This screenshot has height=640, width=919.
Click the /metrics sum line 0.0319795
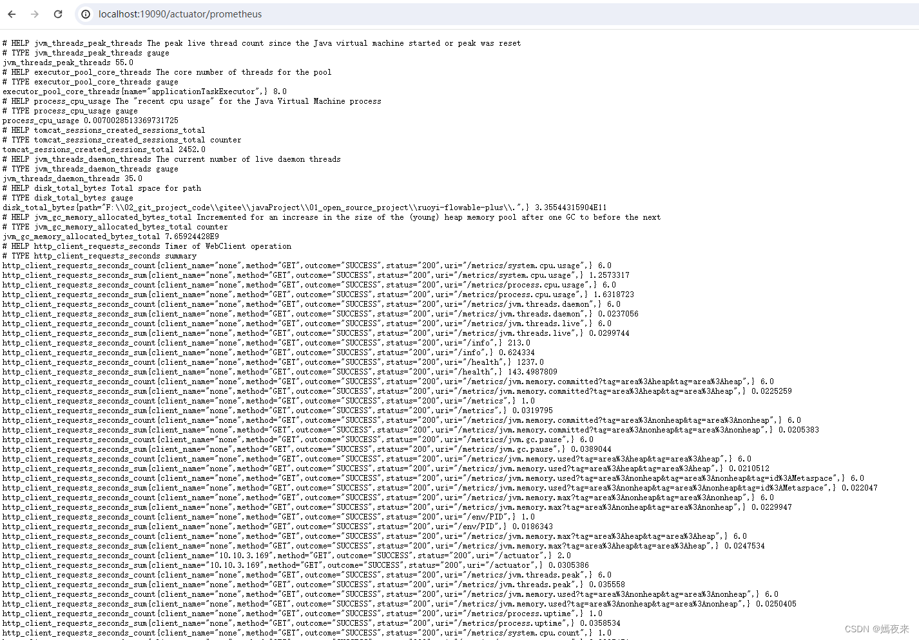[278, 411]
